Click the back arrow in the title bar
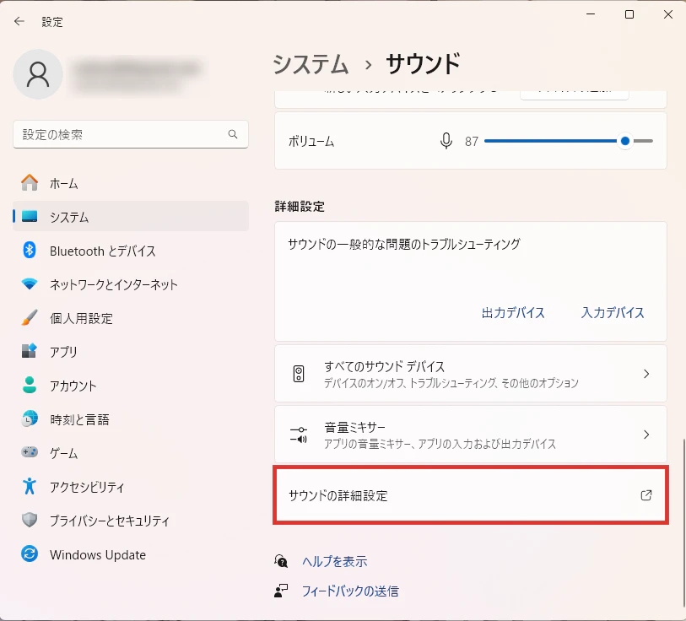The width and height of the screenshot is (686, 621). coord(19,22)
